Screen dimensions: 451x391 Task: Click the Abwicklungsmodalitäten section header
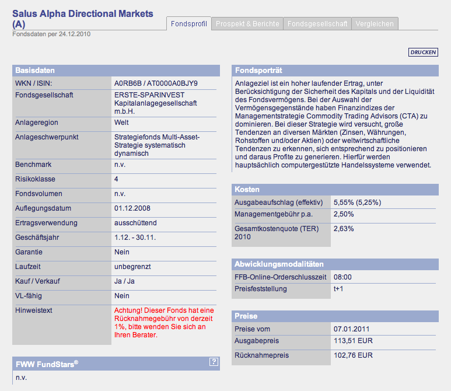335,264
